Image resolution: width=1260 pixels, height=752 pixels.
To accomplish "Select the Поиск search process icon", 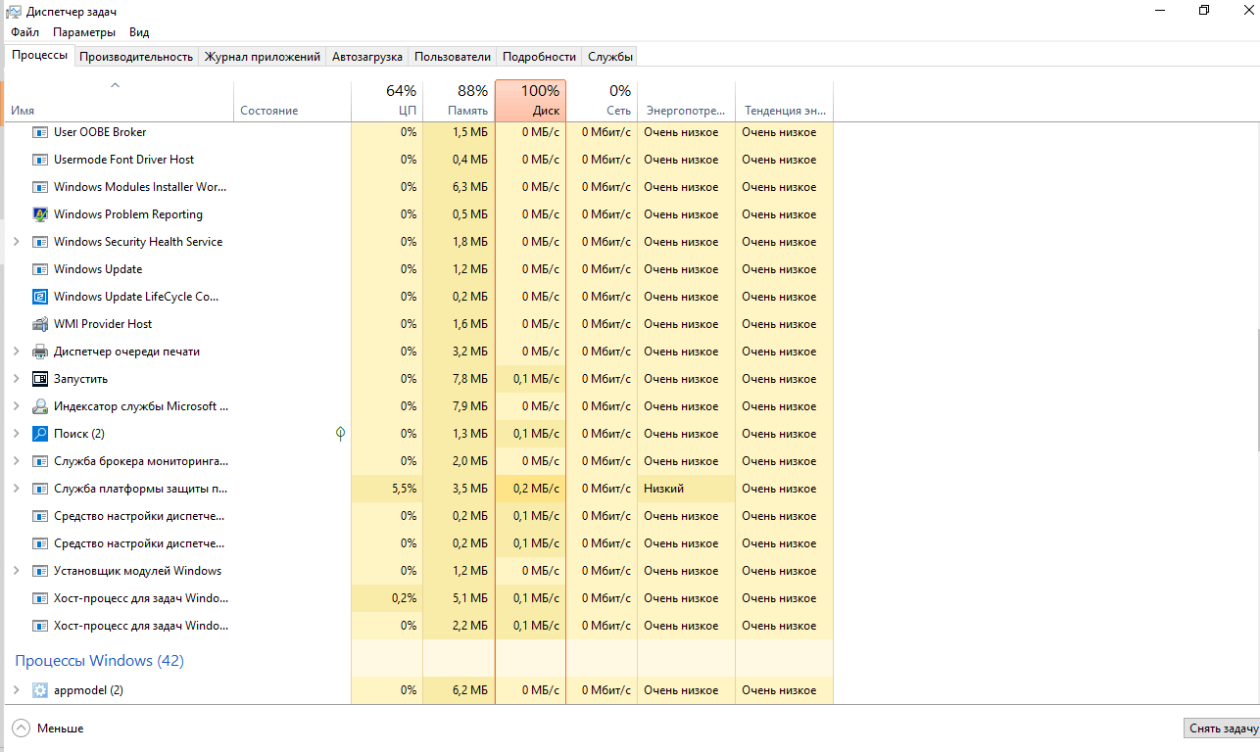I will [x=40, y=433].
